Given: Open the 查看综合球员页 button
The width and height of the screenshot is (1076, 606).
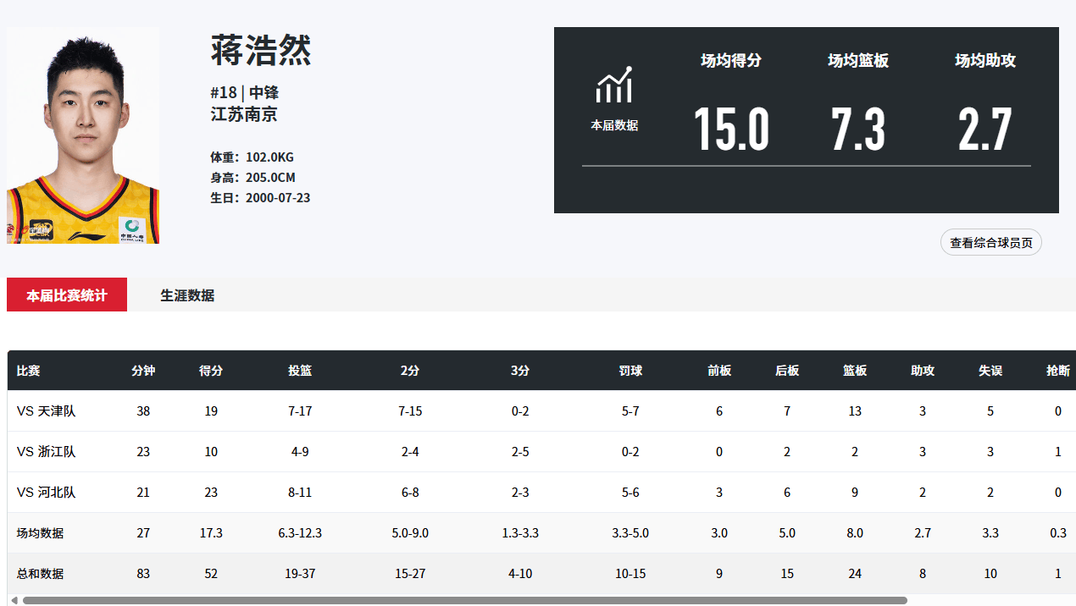Looking at the screenshot, I should 990,243.
